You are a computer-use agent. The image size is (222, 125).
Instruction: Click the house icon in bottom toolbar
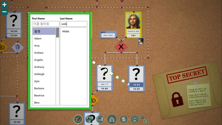click(x=111, y=119)
